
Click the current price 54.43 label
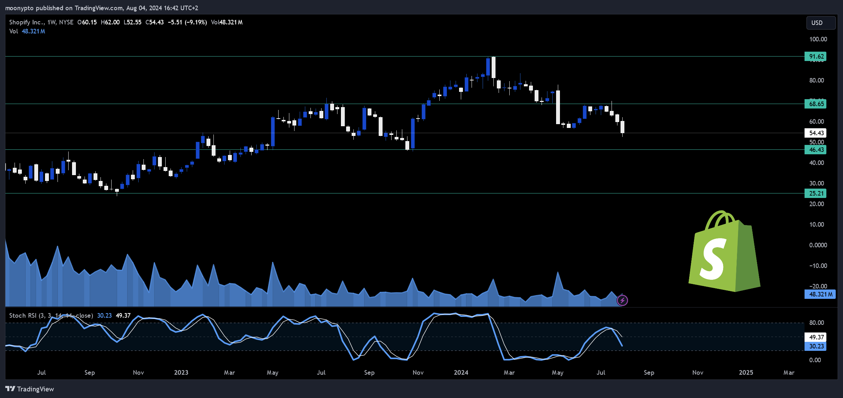(815, 133)
